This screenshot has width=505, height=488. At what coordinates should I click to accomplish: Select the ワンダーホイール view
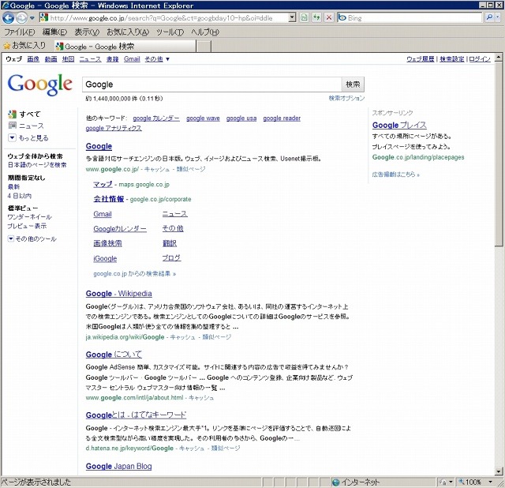click(x=30, y=217)
